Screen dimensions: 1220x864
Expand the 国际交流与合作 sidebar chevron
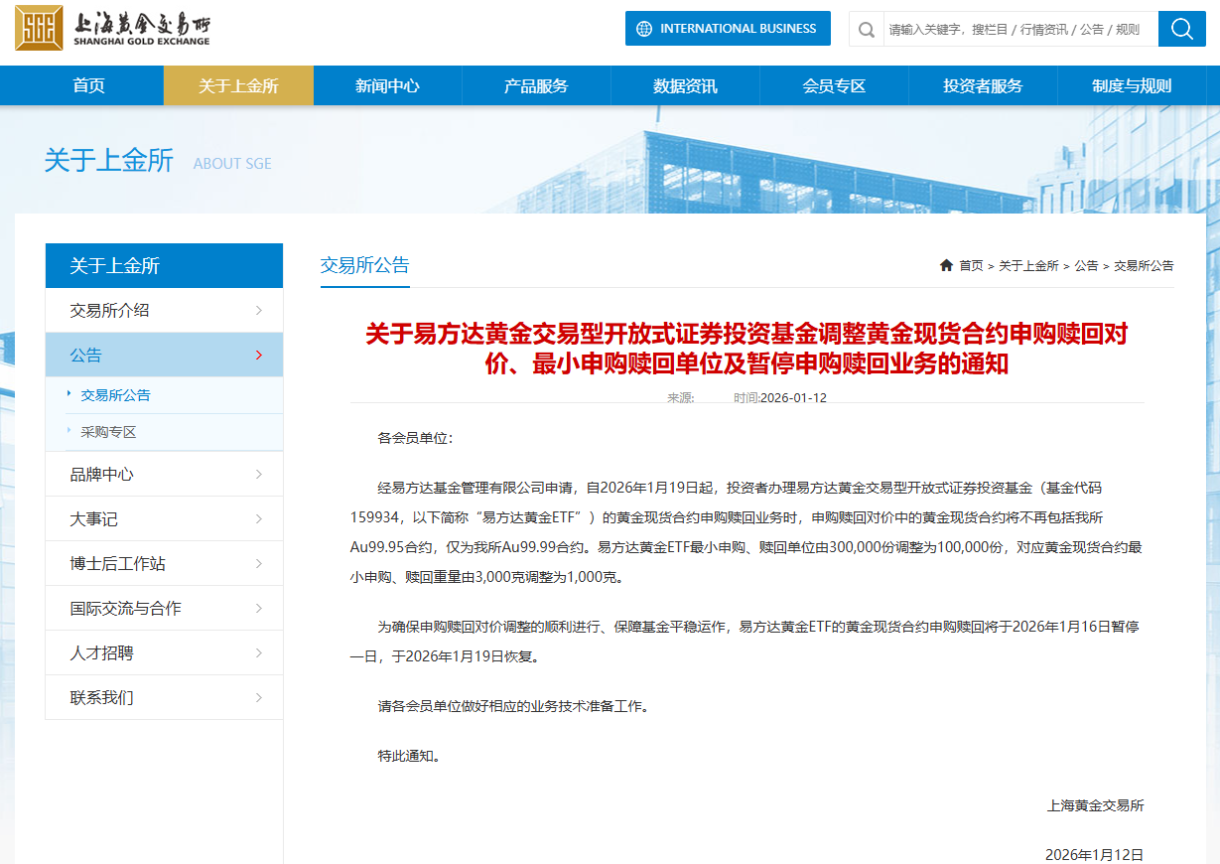(x=261, y=608)
